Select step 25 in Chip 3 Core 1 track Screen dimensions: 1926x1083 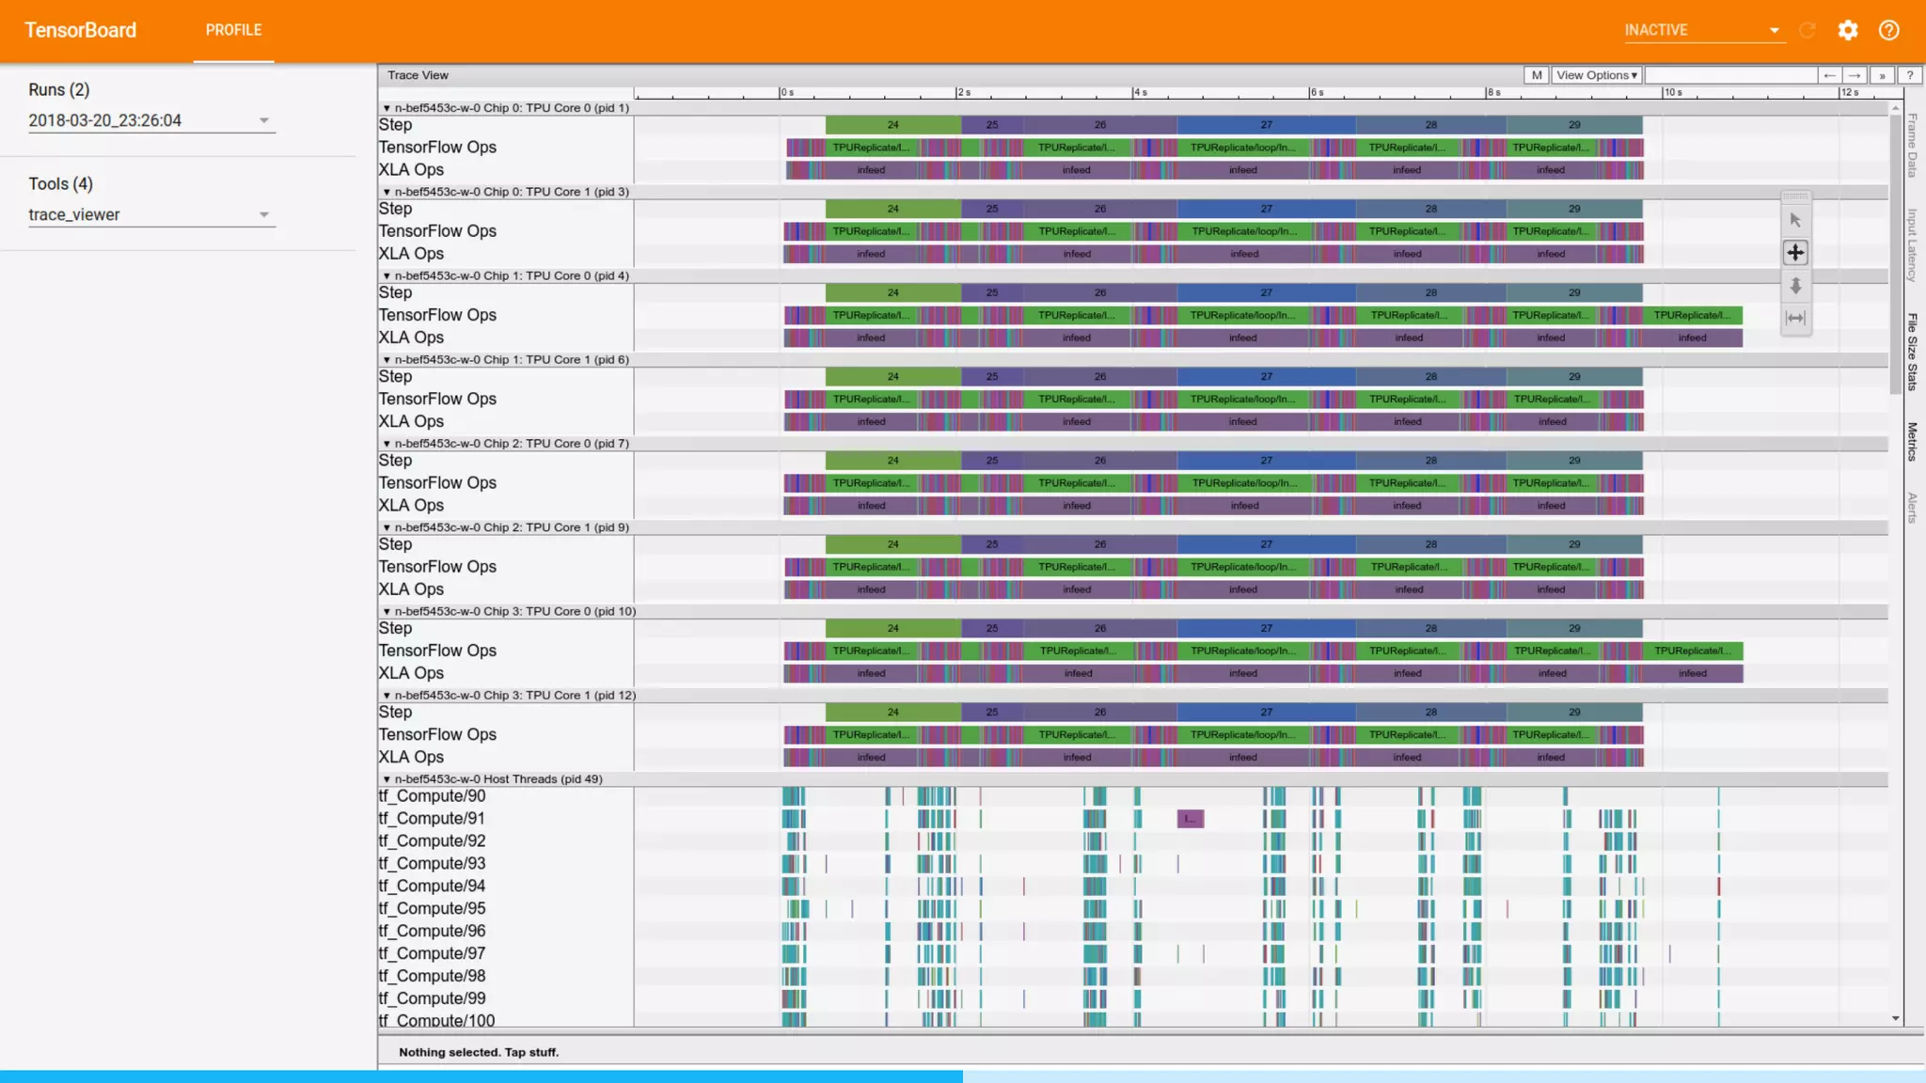point(992,713)
